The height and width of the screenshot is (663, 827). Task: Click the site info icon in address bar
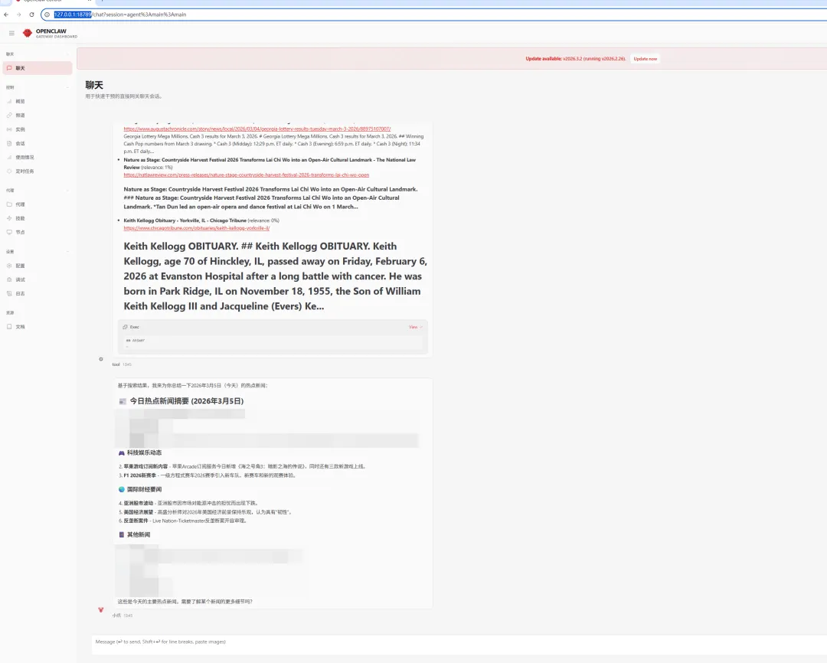point(47,15)
